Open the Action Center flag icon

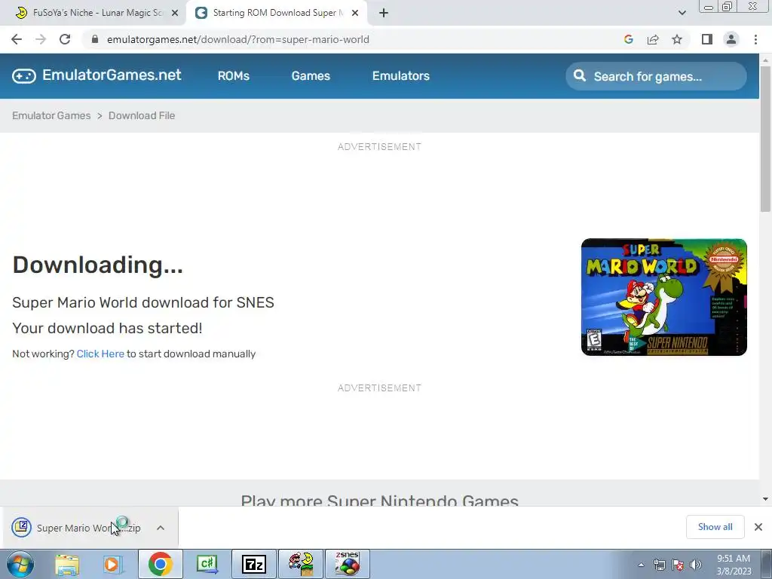point(678,565)
